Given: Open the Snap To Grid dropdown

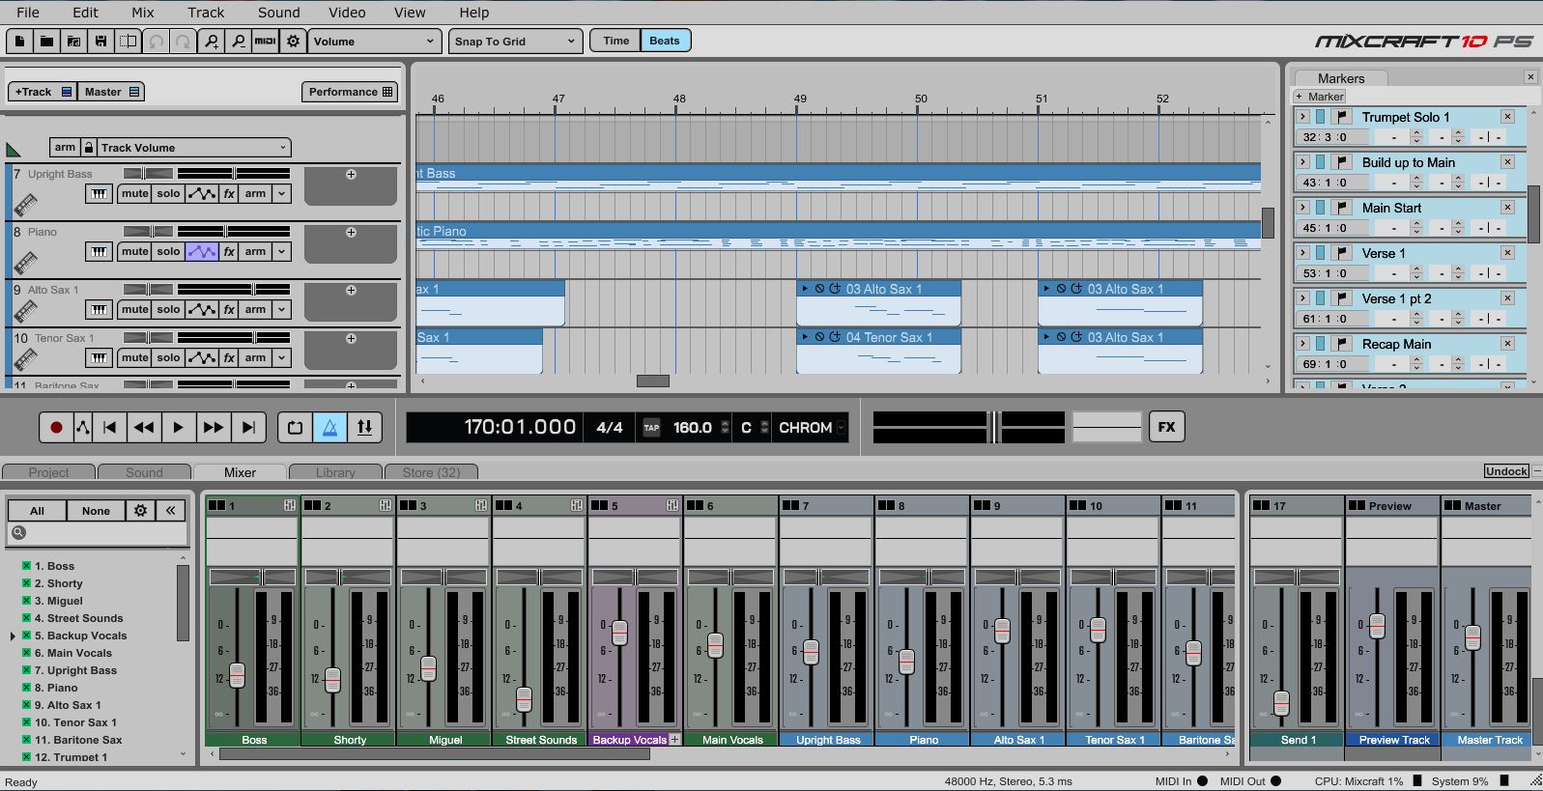Looking at the screenshot, I should click(515, 42).
